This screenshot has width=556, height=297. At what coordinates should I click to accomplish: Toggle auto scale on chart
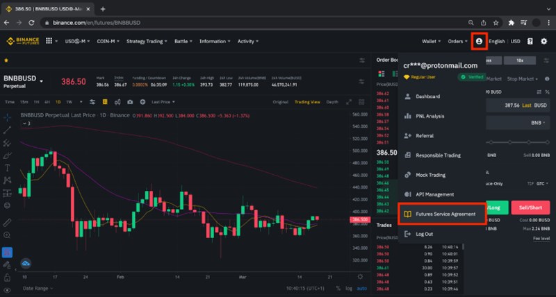[359, 287]
